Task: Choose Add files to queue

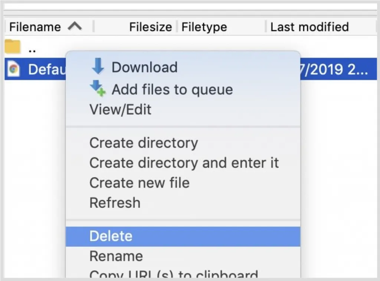Action: (172, 89)
